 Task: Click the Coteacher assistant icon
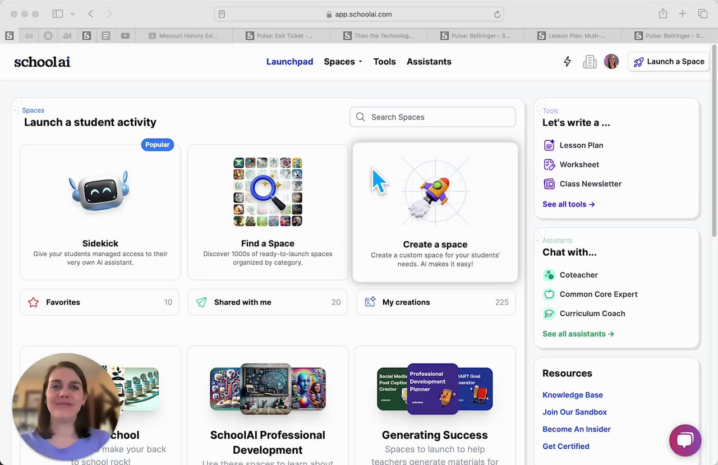(x=549, y=275)
